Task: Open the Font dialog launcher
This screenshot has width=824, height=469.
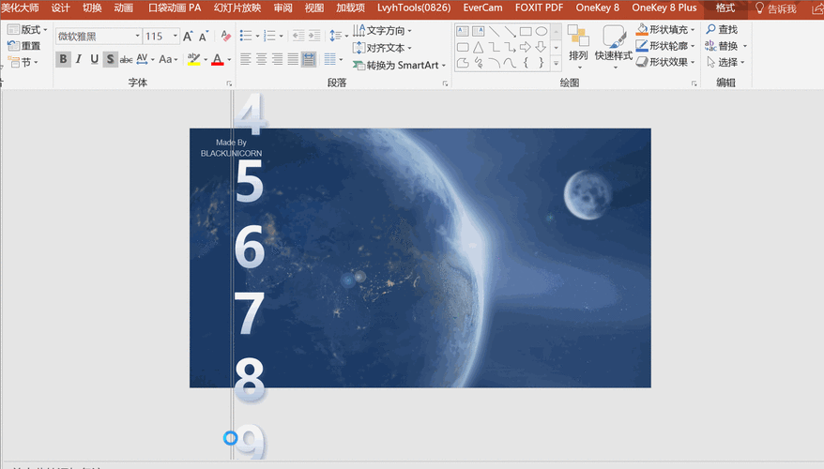Action: click(229, 83)
